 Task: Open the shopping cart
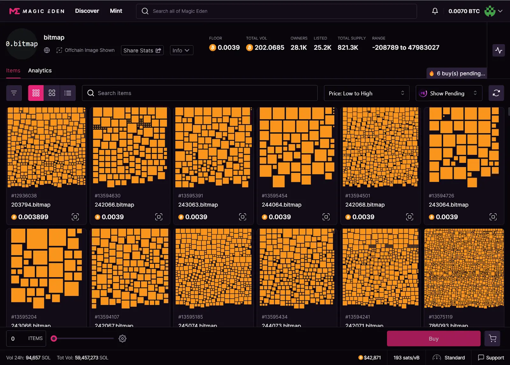tap(492, 338)
